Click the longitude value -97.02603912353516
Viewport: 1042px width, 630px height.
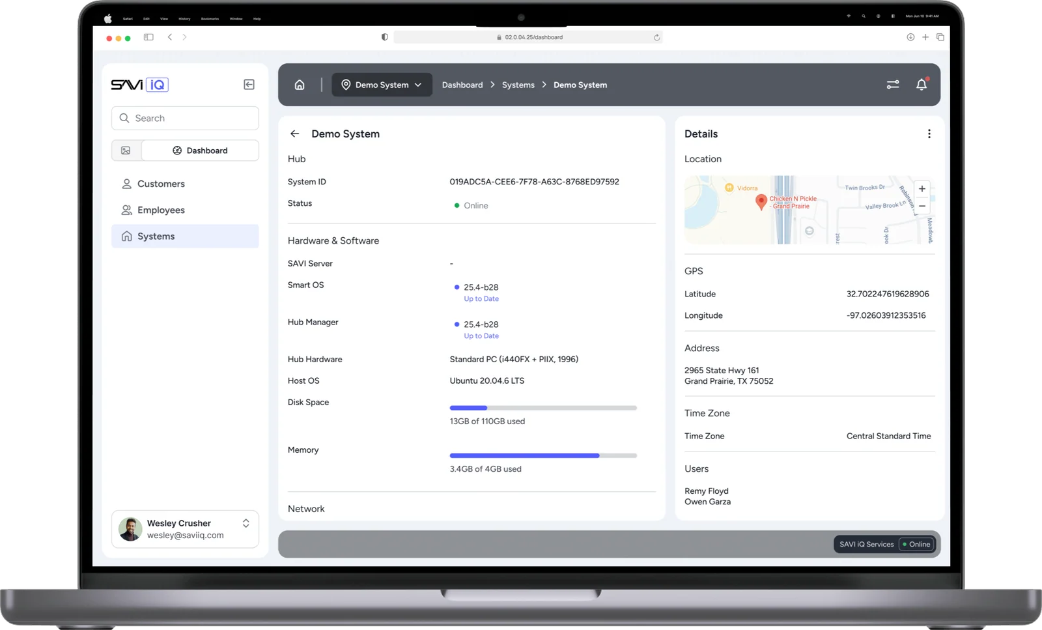tap(886, 315)
